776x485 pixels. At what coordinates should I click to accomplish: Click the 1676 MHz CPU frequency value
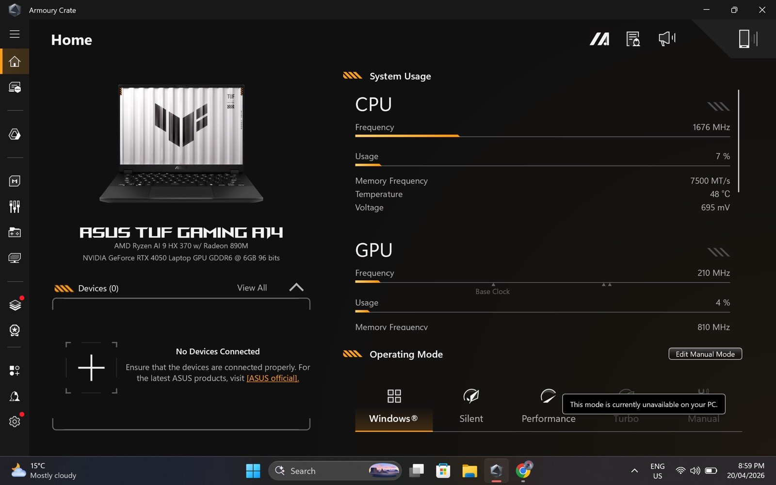pyautogui.click(x=711, y=127)
